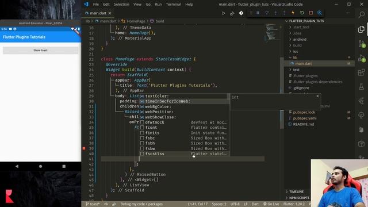Click the debug Step Over button
Screen dimensions: 368x207
tap(267, 13)
